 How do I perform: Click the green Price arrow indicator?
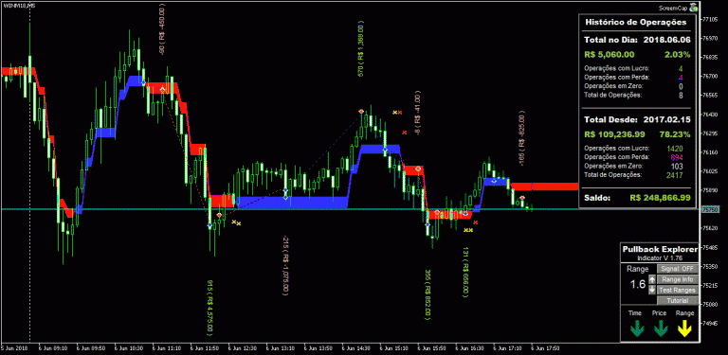tap(661, 329)
